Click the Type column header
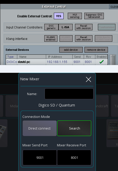The image size is (118, 171). coord(11,57)
